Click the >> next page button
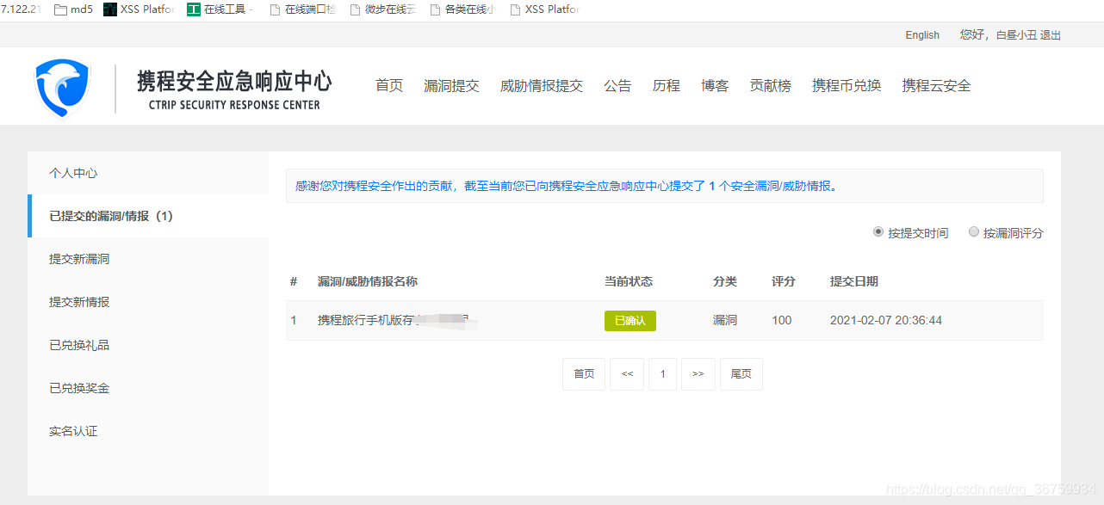The image size is (1104, 505). tap(698, 374)
